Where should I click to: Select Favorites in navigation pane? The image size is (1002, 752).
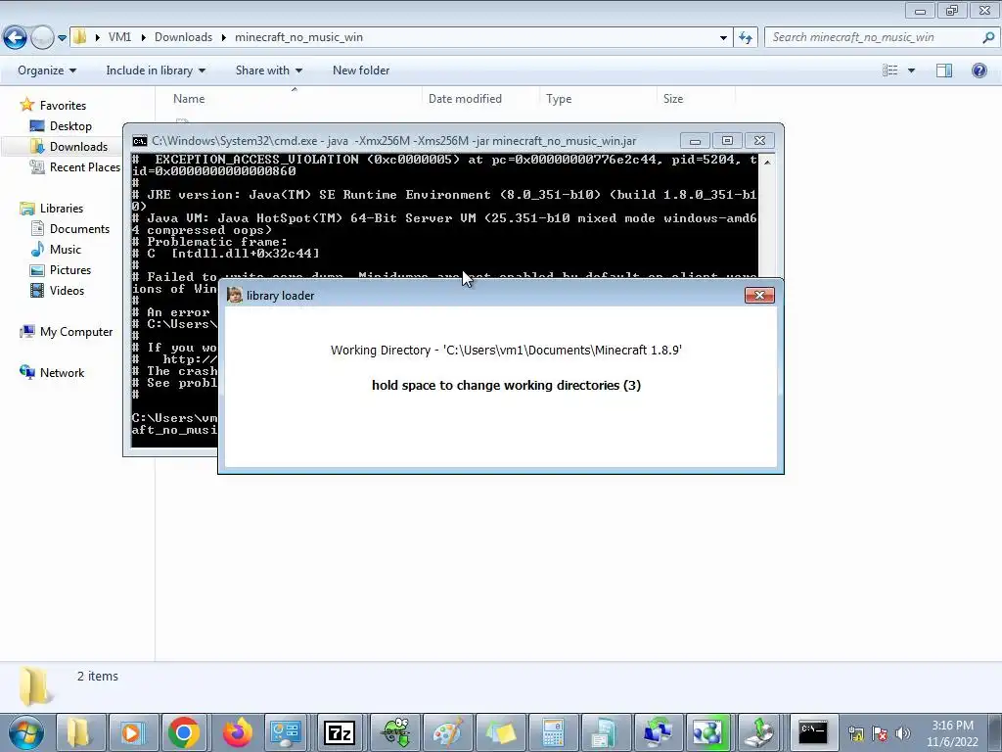tap(63, 106)
